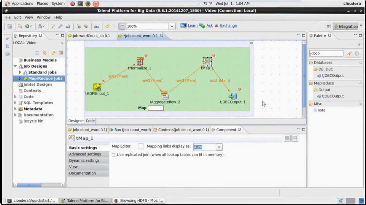Open the Contexts(Job count_word 0.1) tab

181,130
